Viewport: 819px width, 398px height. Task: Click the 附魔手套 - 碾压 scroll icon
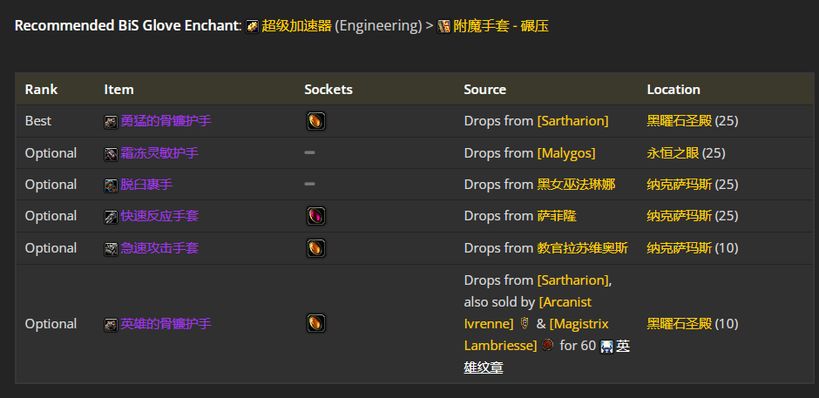(x=444, y=27)
